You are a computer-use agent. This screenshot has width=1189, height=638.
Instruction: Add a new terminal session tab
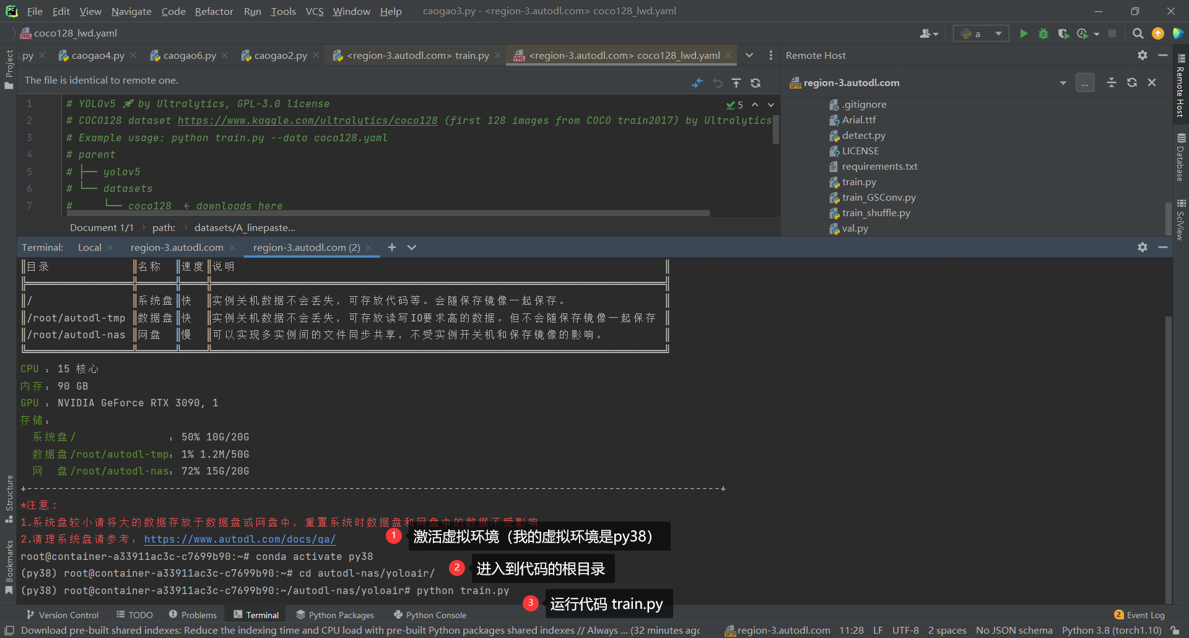coord(392,247)
